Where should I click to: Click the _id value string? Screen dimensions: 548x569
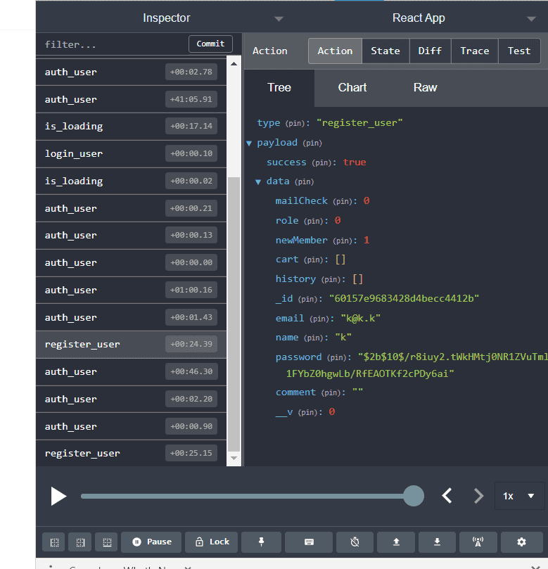tap(404, 299)
